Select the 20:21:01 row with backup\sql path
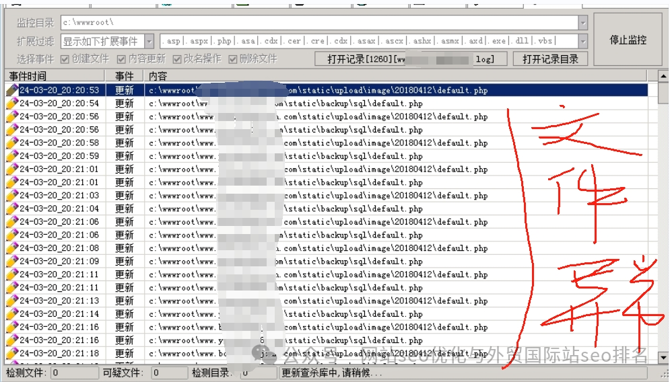 [x=327, y=182]
